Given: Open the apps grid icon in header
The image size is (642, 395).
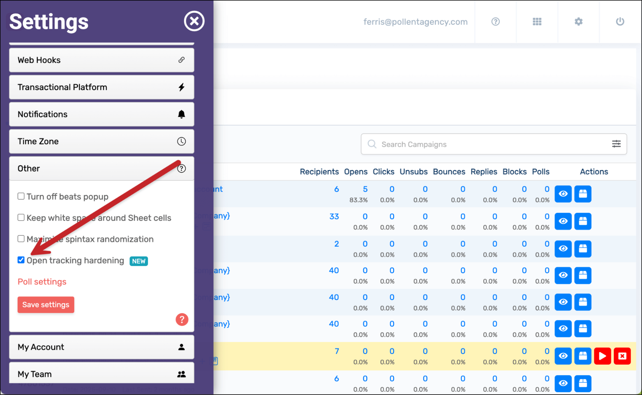Looking at the screenshot, I should point(537,21).
